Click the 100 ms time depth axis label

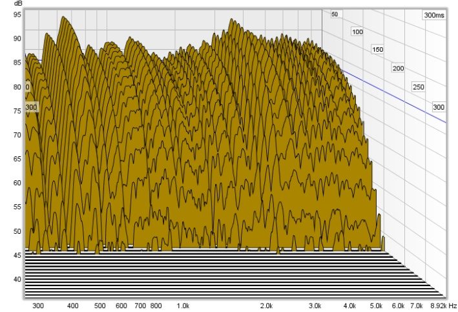[357, 32]
